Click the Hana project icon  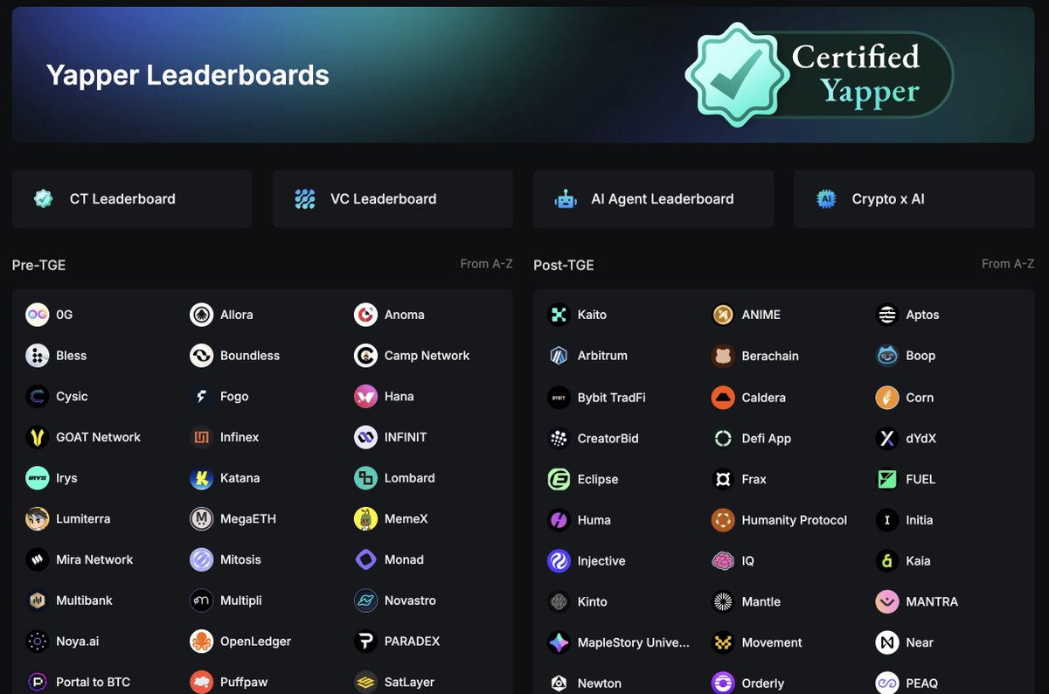click(x=365, y=397)
